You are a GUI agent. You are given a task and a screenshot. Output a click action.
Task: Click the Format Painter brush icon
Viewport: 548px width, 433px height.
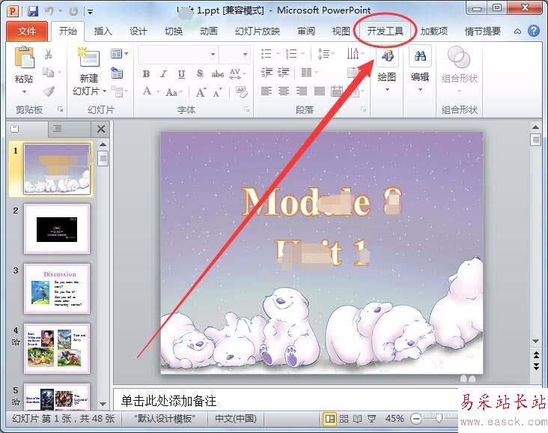click(x=49, y=91)
